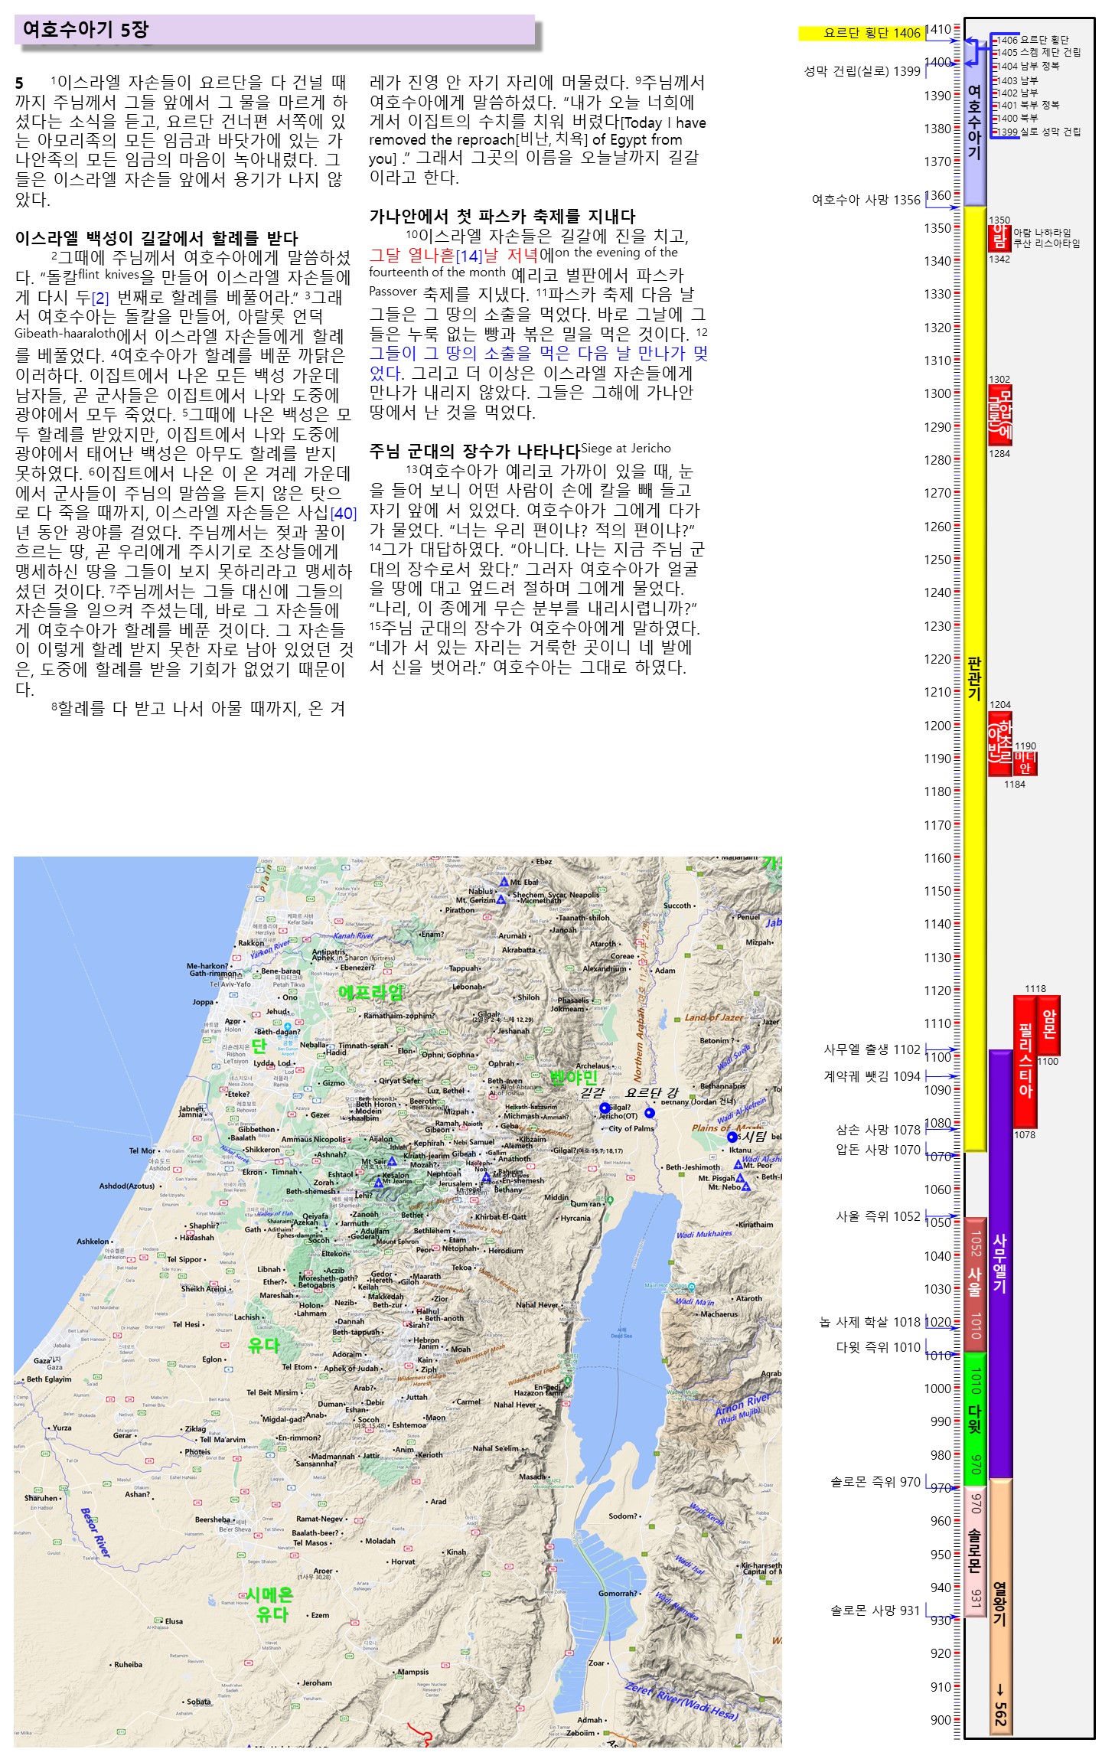Screen dimensions: 1102x1759
Task: Click the blue circle marker beside 시팀
Action: pos(732,1137)
